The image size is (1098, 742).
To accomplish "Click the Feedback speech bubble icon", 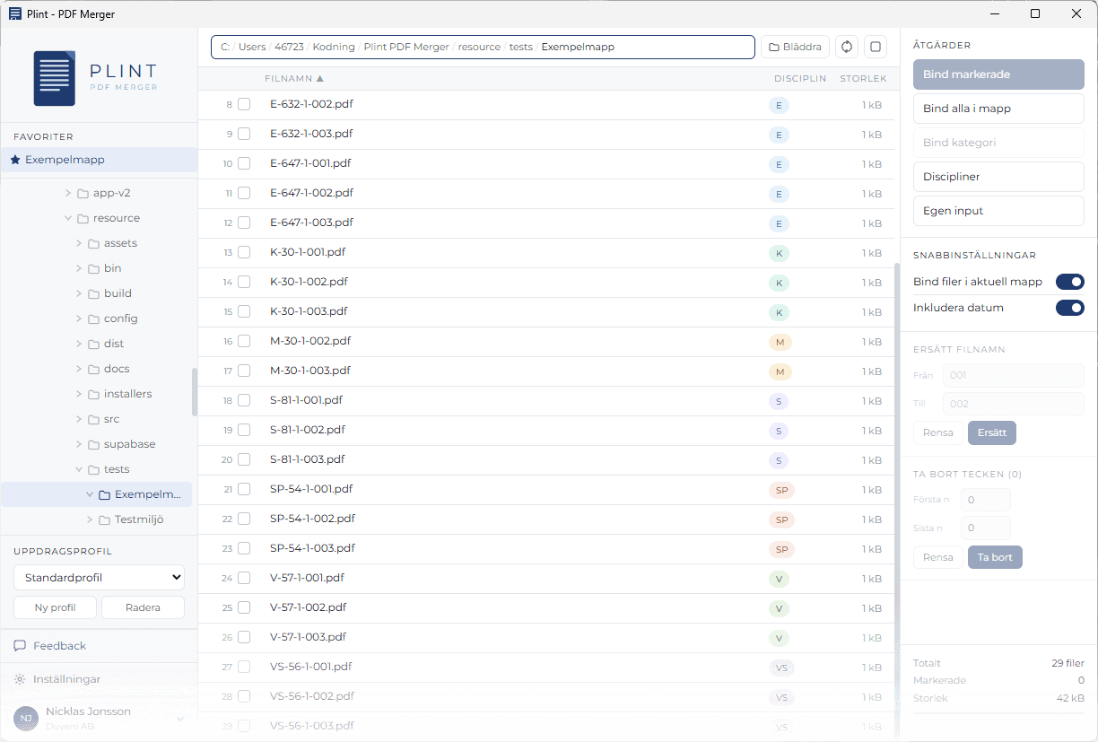I will [20, 646].
